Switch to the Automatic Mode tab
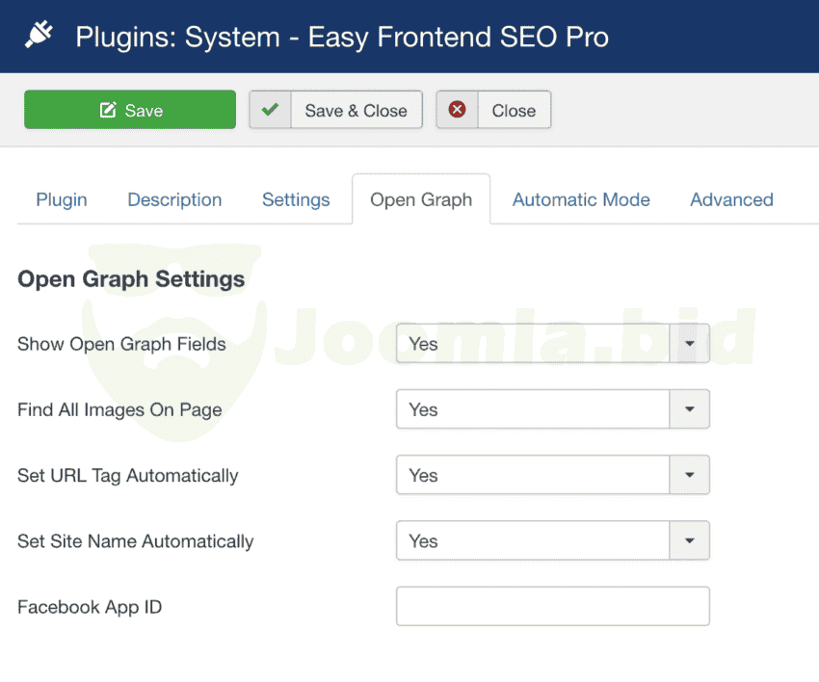The width and height of the screenshot is (819, 682). [581, 199]
